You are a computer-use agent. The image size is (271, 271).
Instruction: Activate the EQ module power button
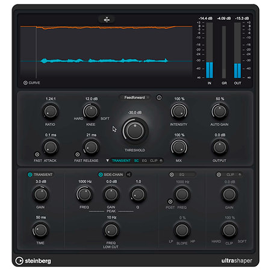pyautogui.click(x=172, y=175)
